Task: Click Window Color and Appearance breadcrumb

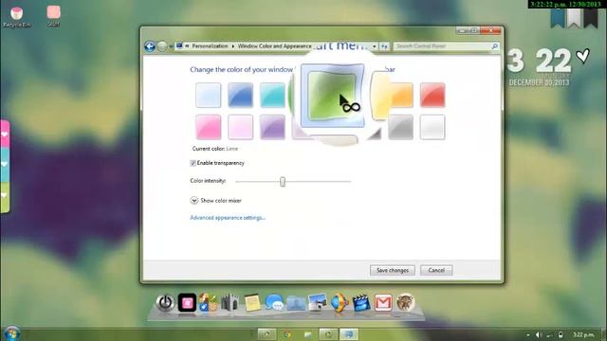Action: tap(274, 46)
